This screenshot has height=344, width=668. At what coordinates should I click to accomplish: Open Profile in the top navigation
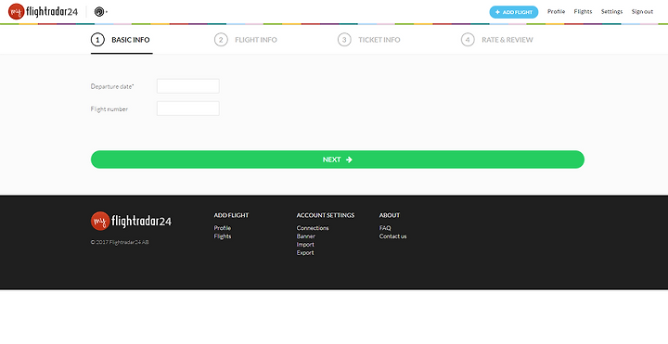tap(556, 11)
